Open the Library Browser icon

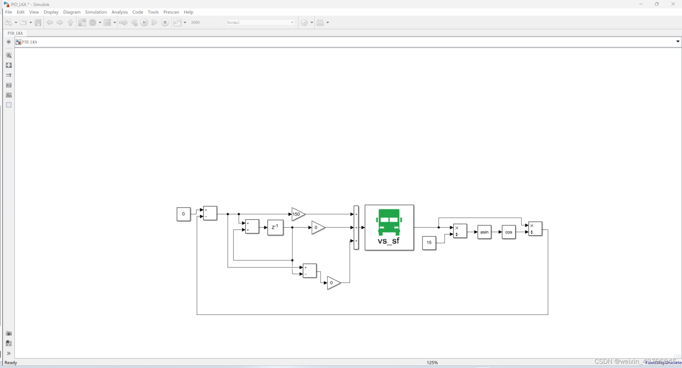point(82,22)
